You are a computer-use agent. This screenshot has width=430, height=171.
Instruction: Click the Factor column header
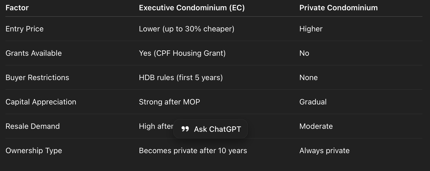17,8
